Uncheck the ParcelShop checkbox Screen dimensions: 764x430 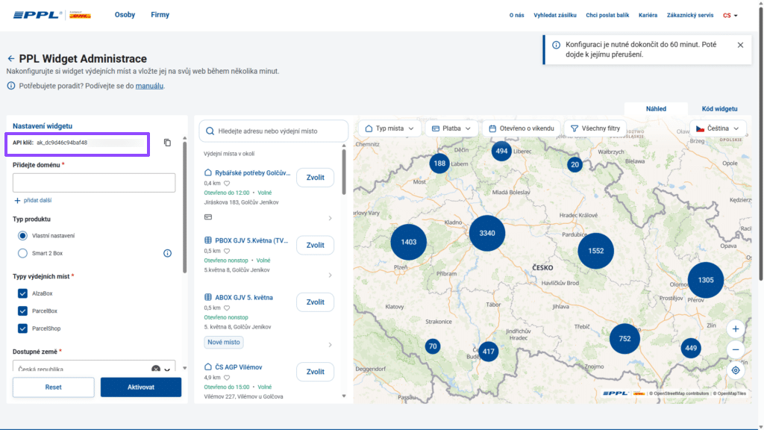[22, 328]
